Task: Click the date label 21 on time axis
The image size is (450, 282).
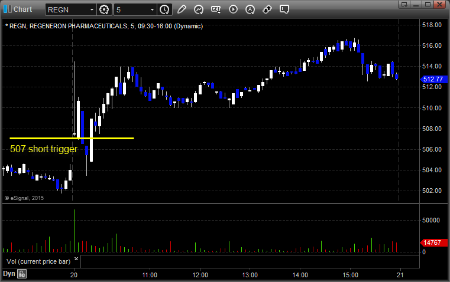Action: (x=400, y=275)
